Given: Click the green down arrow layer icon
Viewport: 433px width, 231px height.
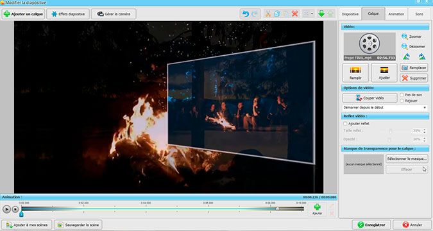Looking at the screenshot, I should pyautogui.click(x=321, y=13).
